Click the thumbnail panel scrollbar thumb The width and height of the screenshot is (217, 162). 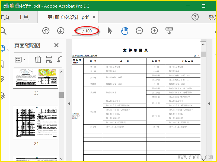[61, 95]
